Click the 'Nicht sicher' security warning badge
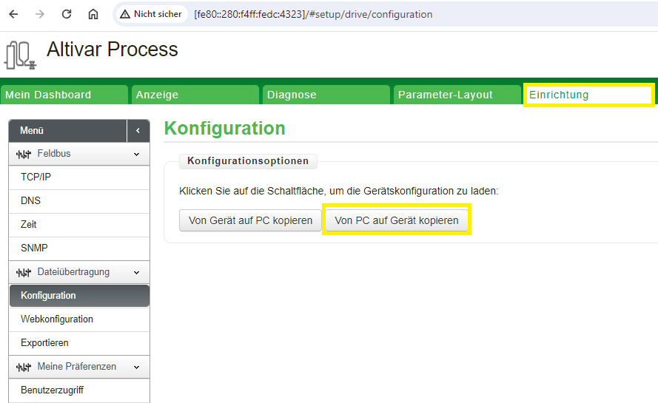This screenshot has height=403, width=658. pyautogui.click(x=151, y=14)
